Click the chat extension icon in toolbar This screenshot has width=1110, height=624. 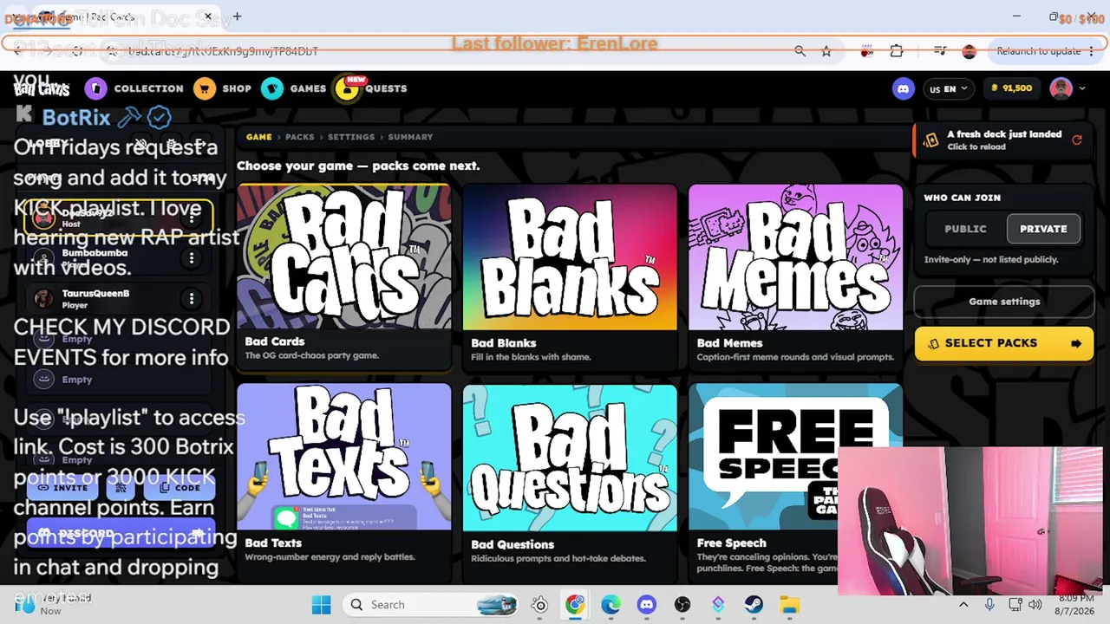tap(866, 51)
